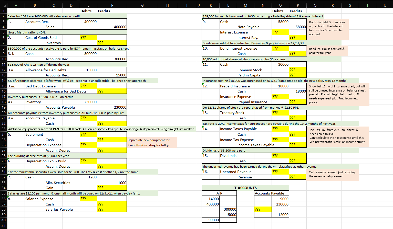The height and width of the screenshot is (229, 393).
Task: Select the 400000 credit beside Sales
Action: click(112, 27)
